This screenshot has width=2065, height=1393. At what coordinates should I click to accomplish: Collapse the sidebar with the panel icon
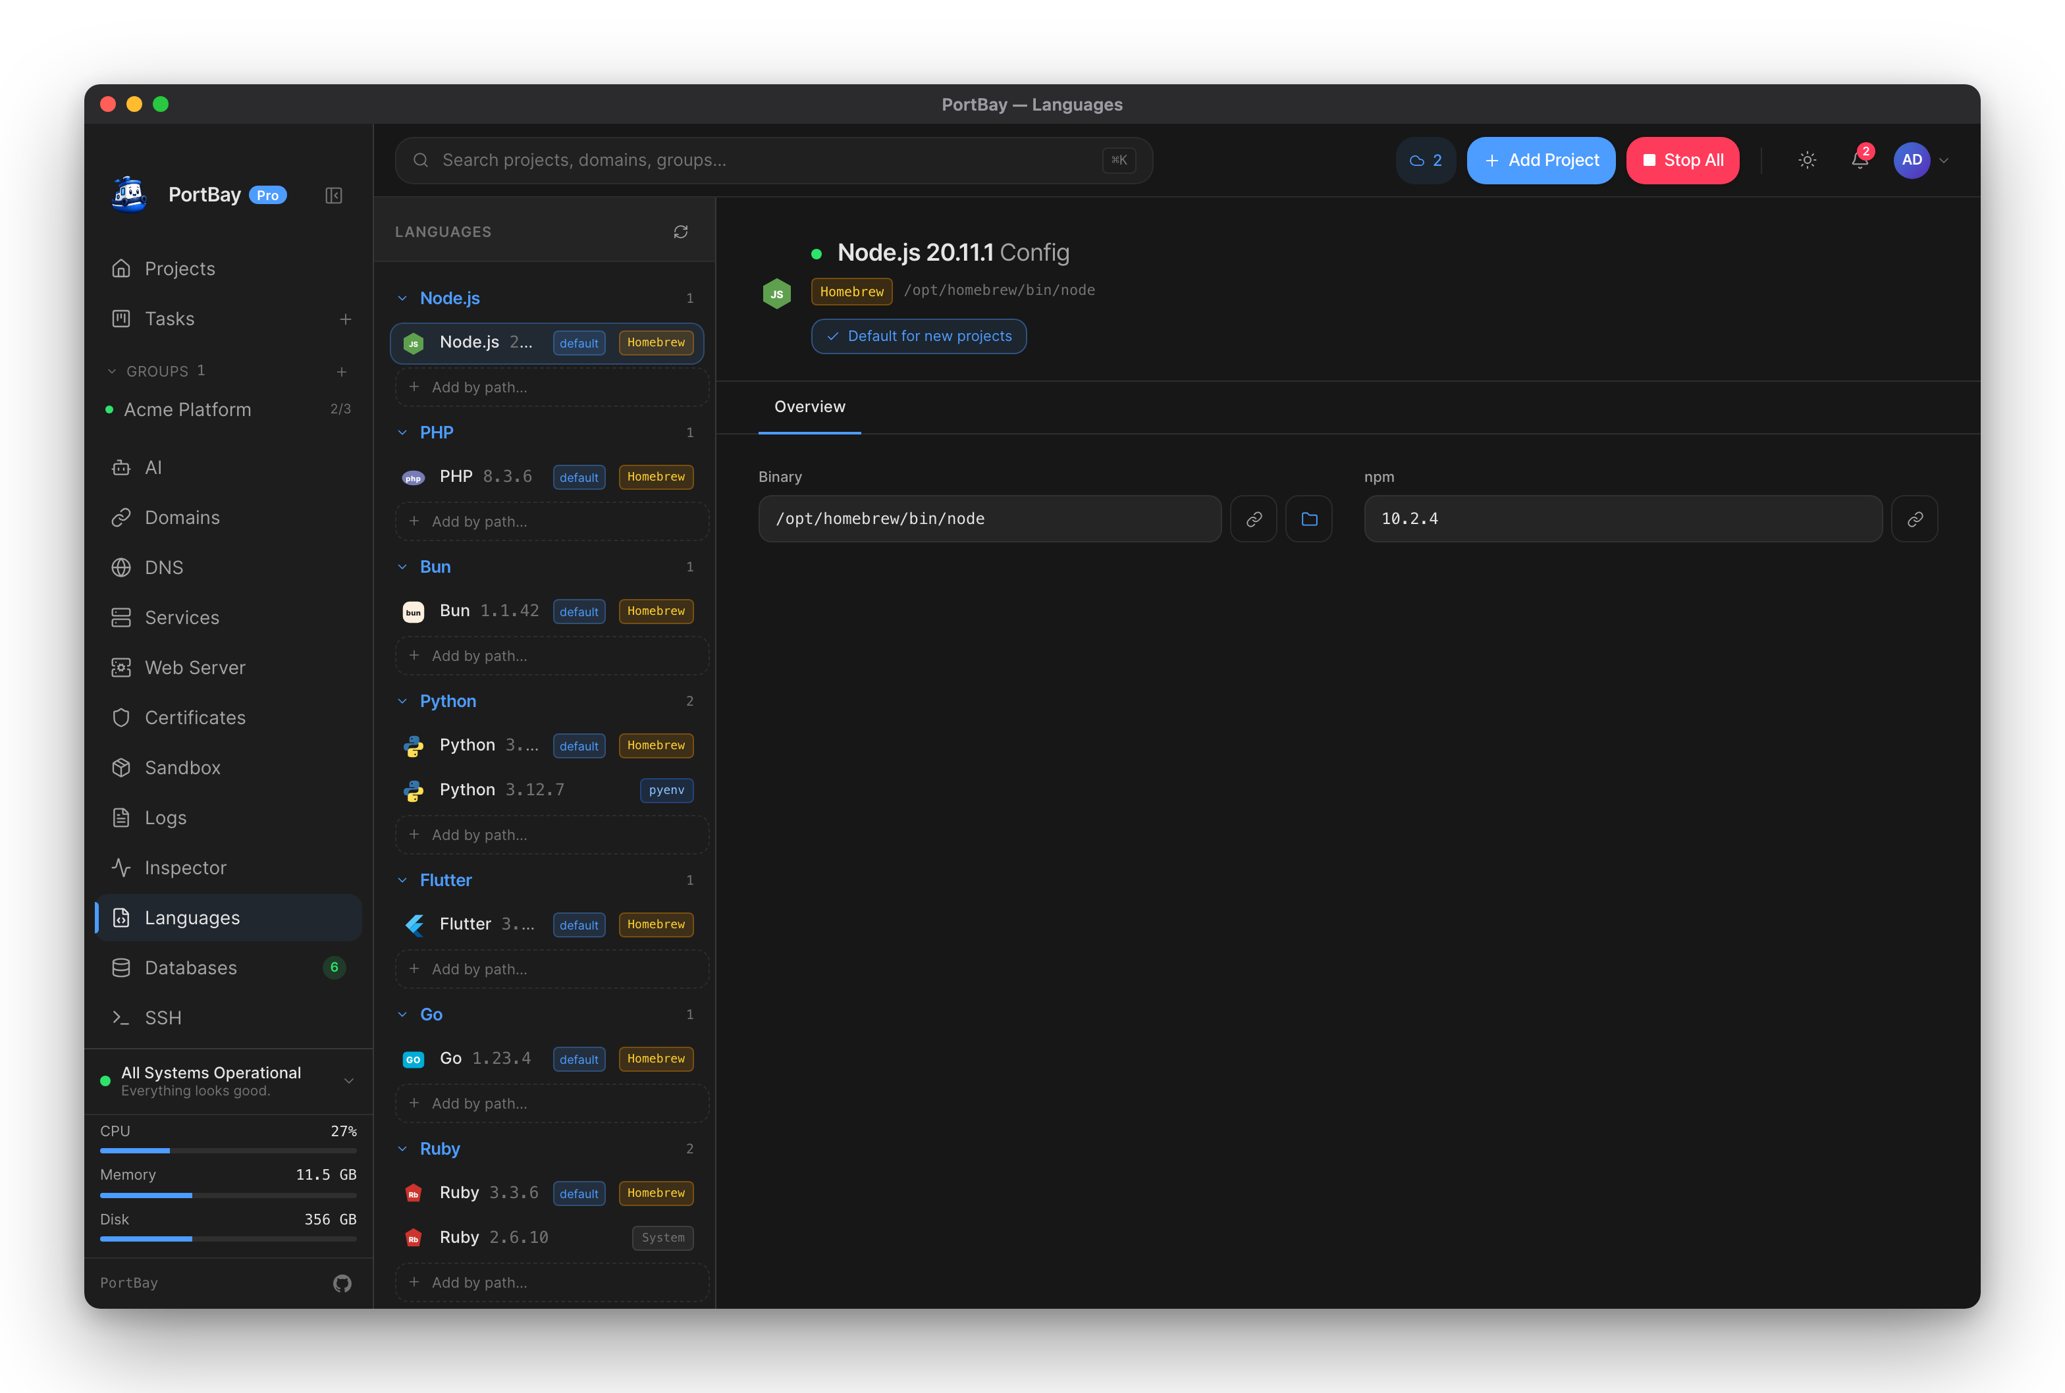[333, 196]
